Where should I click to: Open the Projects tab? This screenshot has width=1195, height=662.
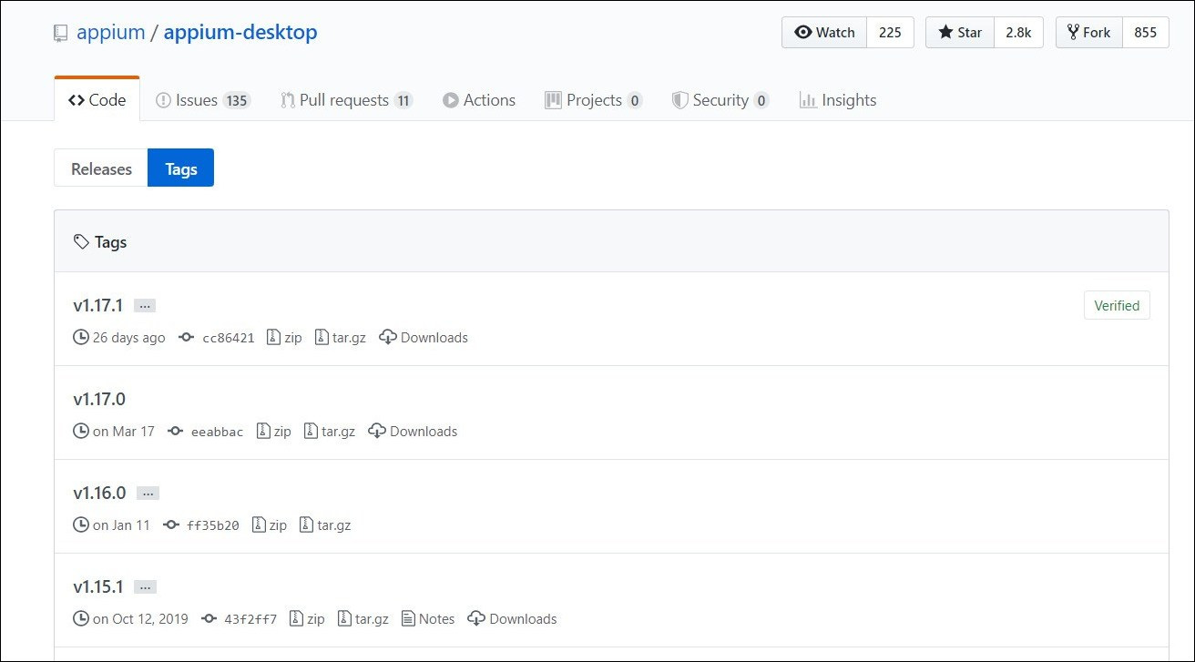point(594,100)
